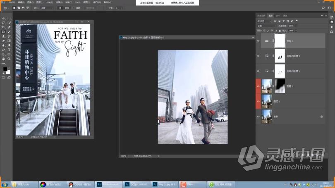Click Subtract from Selection icon in options bar

point(23,8)
